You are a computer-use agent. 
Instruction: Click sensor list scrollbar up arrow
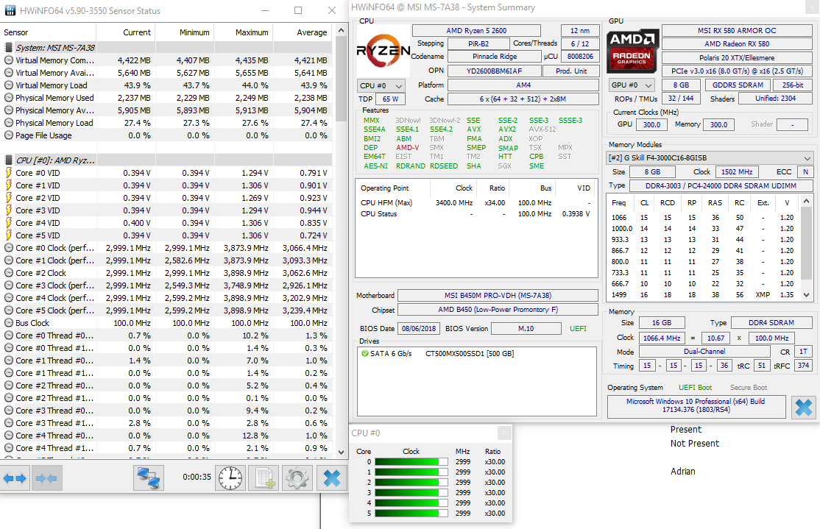click(341, 30)
